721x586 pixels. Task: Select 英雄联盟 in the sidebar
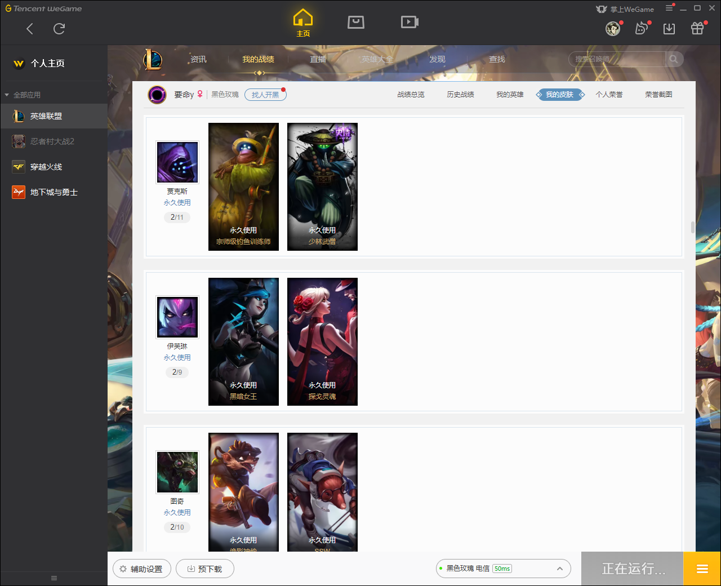pyautogui.click(x=54, y=116)
